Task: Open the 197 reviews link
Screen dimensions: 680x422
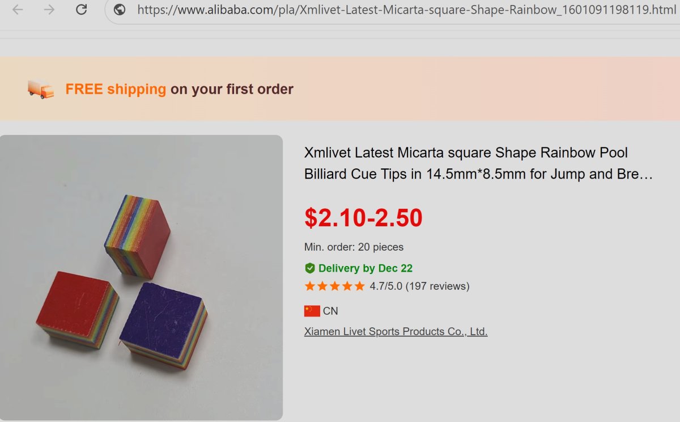Action: tap(437, 286)
